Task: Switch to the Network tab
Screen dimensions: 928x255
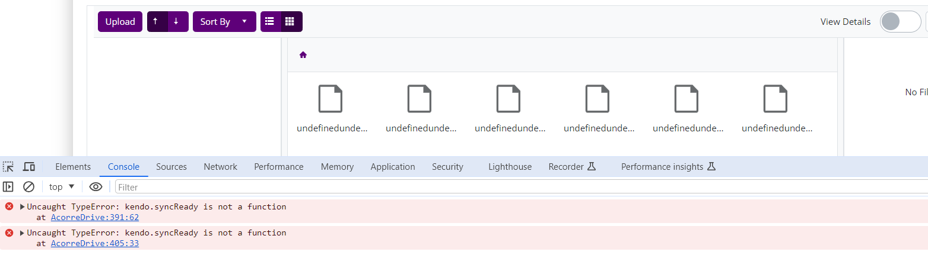Action: point(220,167)
